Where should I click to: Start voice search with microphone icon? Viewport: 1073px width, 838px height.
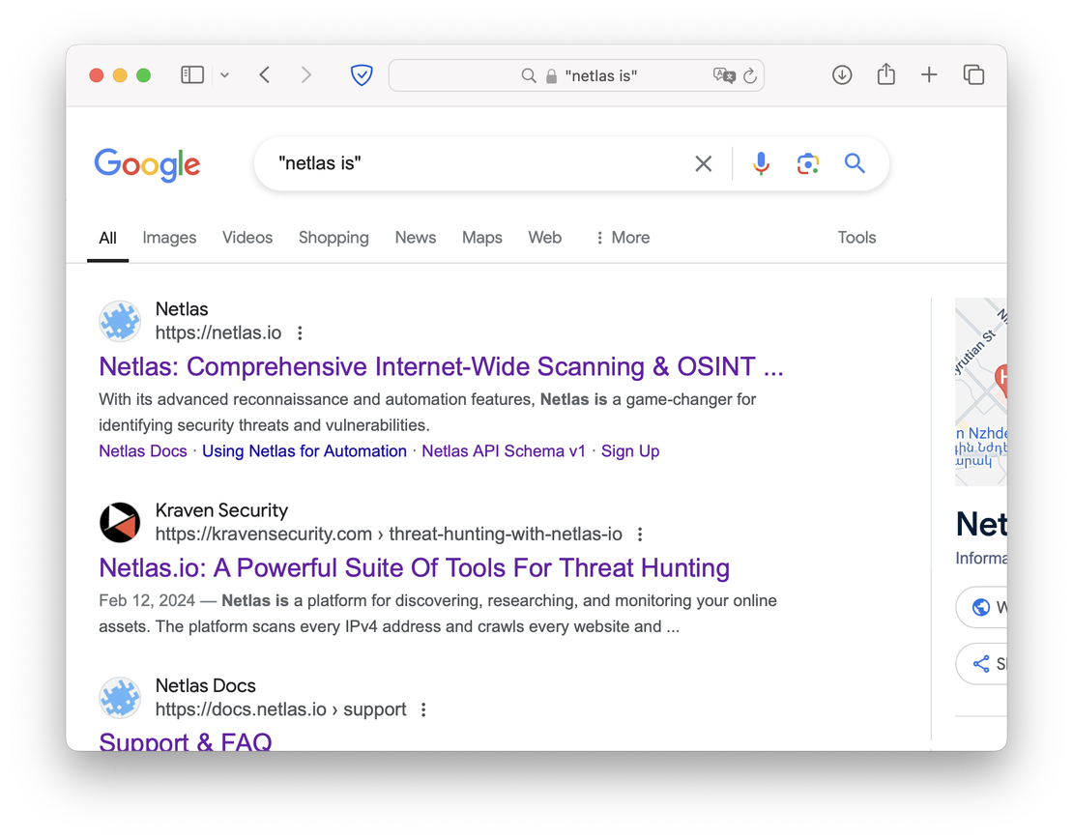pyautogui.click(x=762, y=164)
